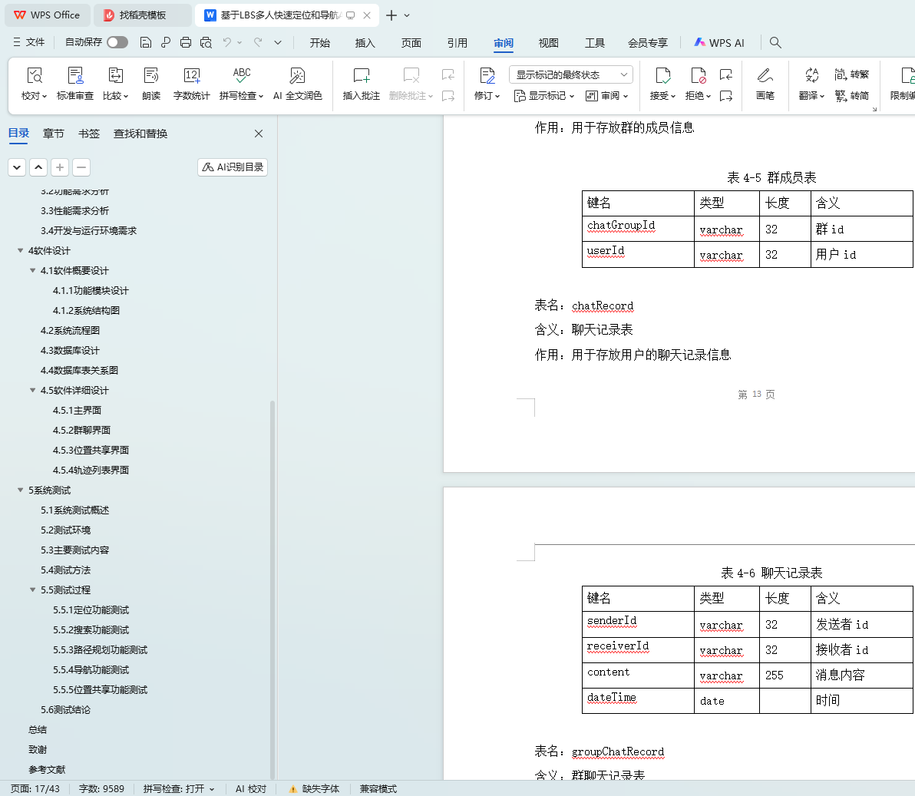Collapse the 4软件设计 outline section

point(21,251)
